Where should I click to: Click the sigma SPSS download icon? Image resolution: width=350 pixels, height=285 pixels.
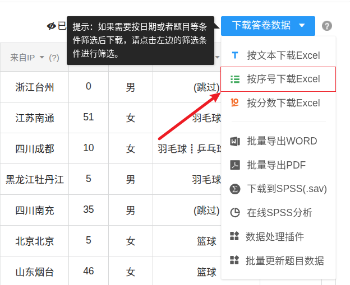pyautogui.click(x=235, y=189)
